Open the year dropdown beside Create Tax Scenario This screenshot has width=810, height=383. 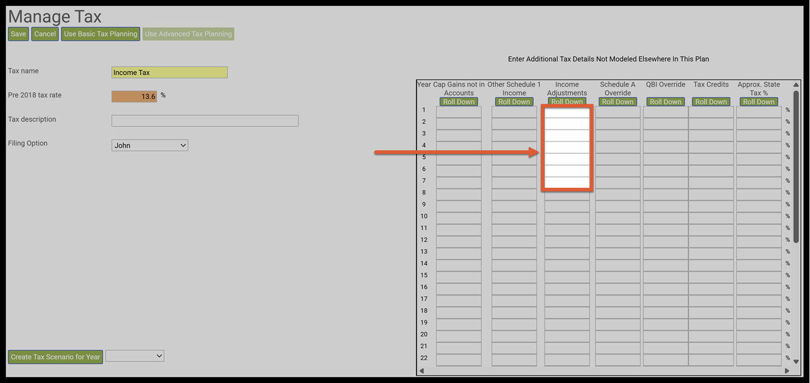coord(135,356)
